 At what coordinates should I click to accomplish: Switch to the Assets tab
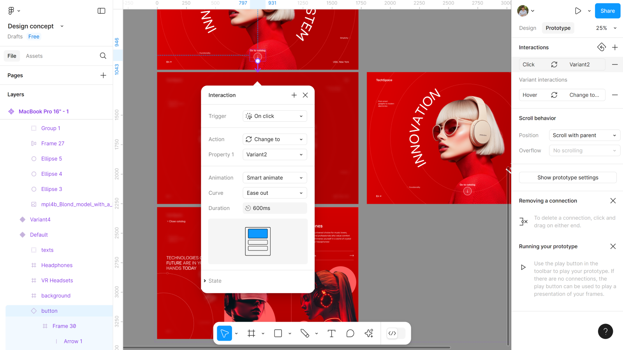[x=34, y=56]
